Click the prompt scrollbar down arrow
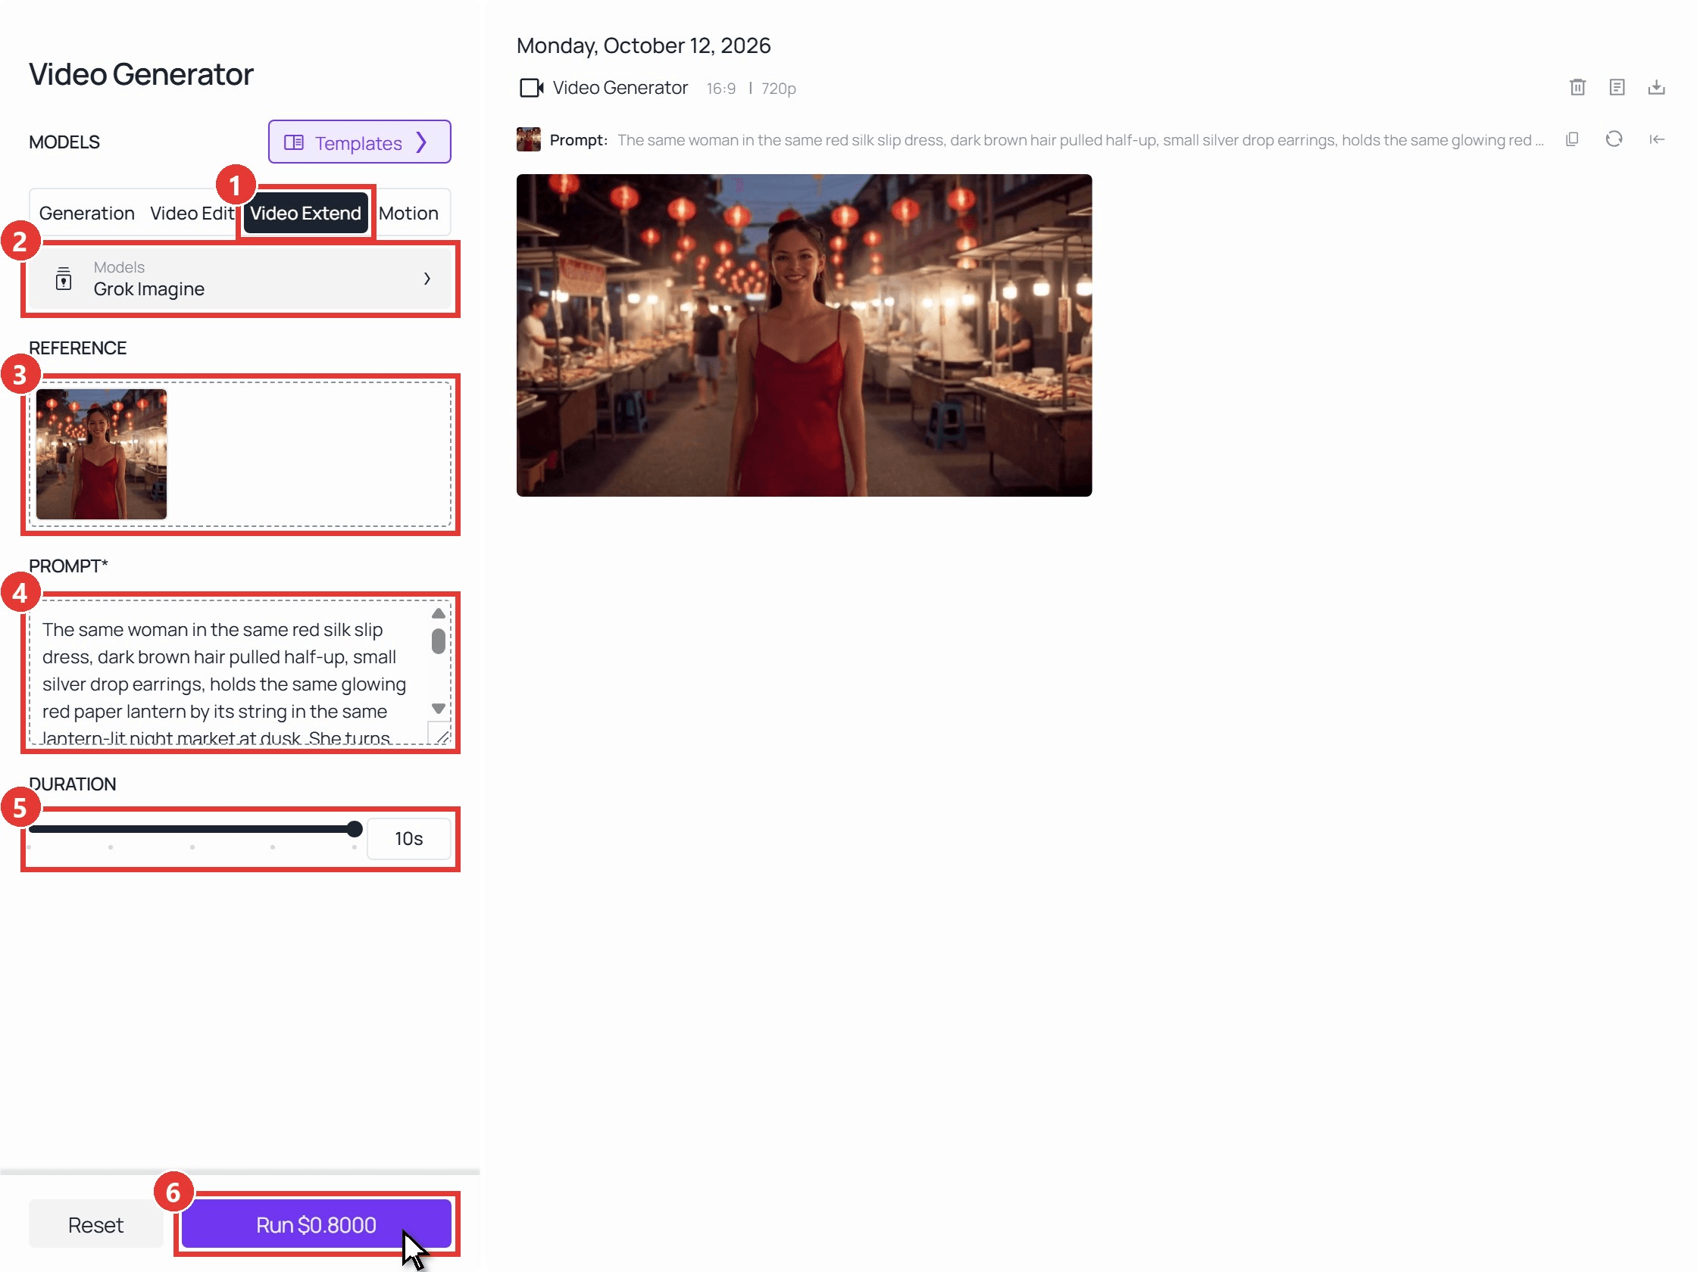Image resolution: width=1697 pixels, height=1272 pixels. tap(439, 709)
